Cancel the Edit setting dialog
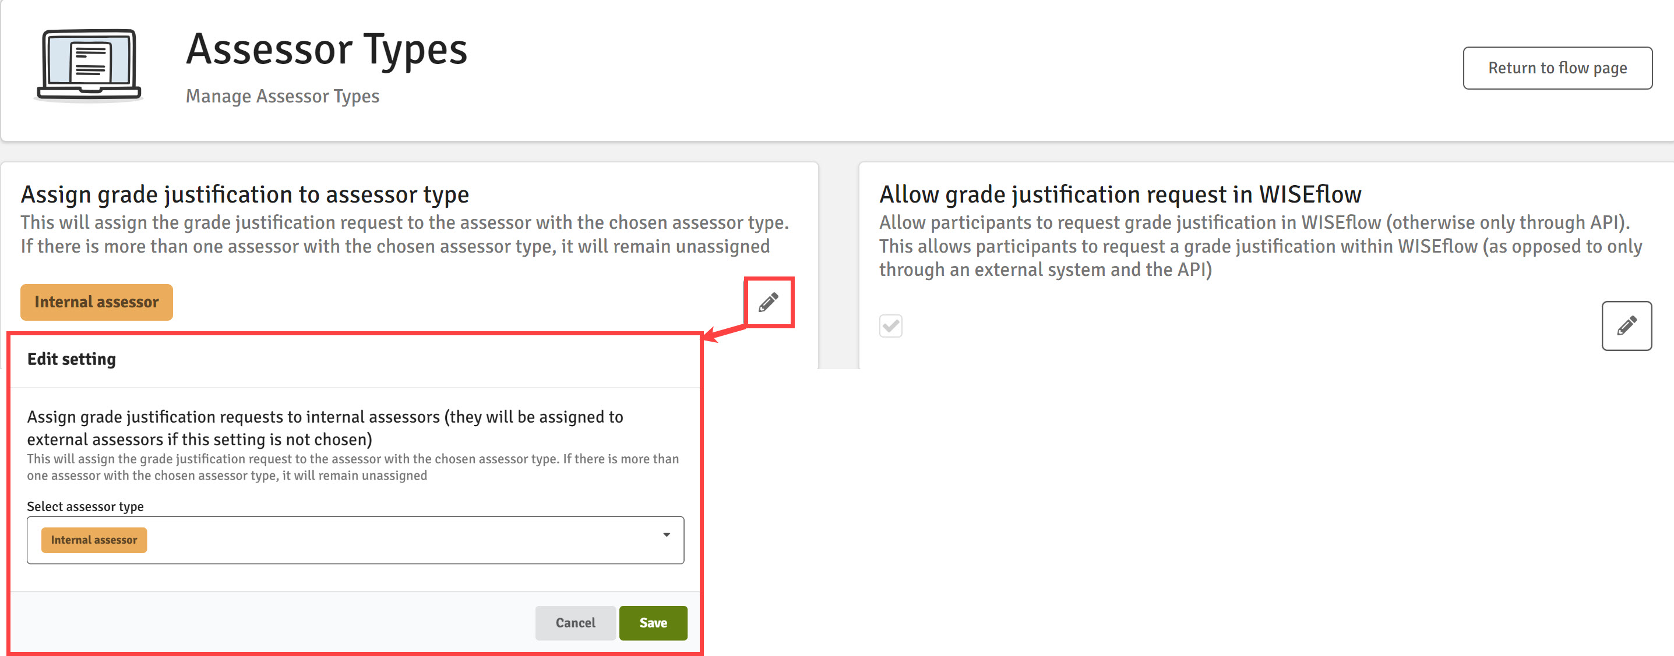Screen dimensions: 1674x656 575,623
